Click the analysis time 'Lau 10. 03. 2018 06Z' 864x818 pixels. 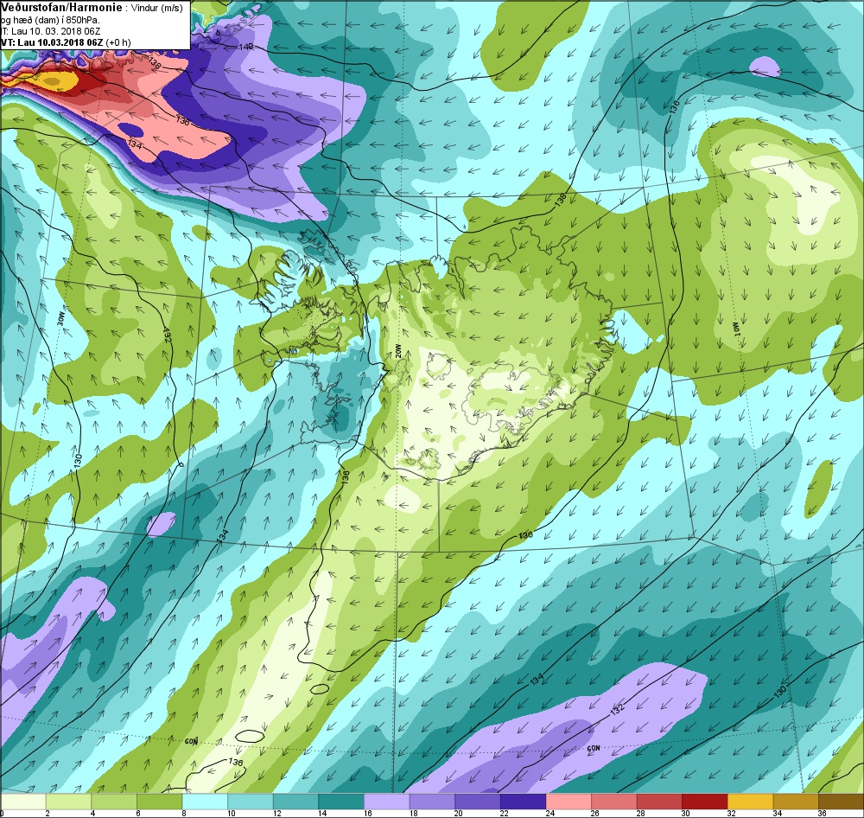pyautogui.click(x=55, y=31)
